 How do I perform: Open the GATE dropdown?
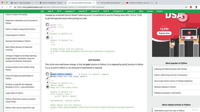tap(106, 11)
